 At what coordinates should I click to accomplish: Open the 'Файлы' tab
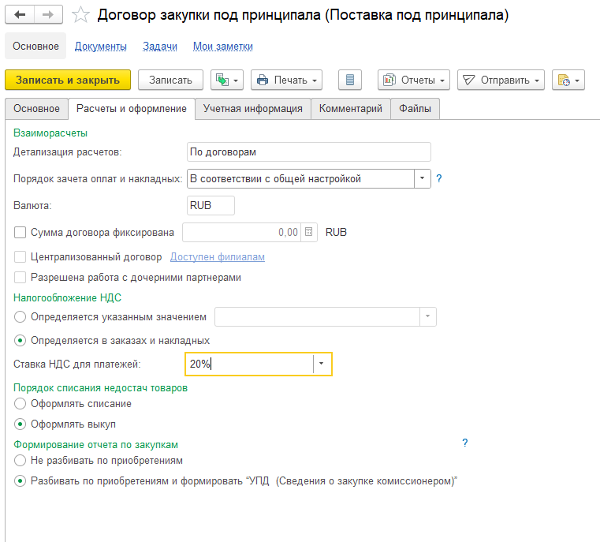coord(415,109)
